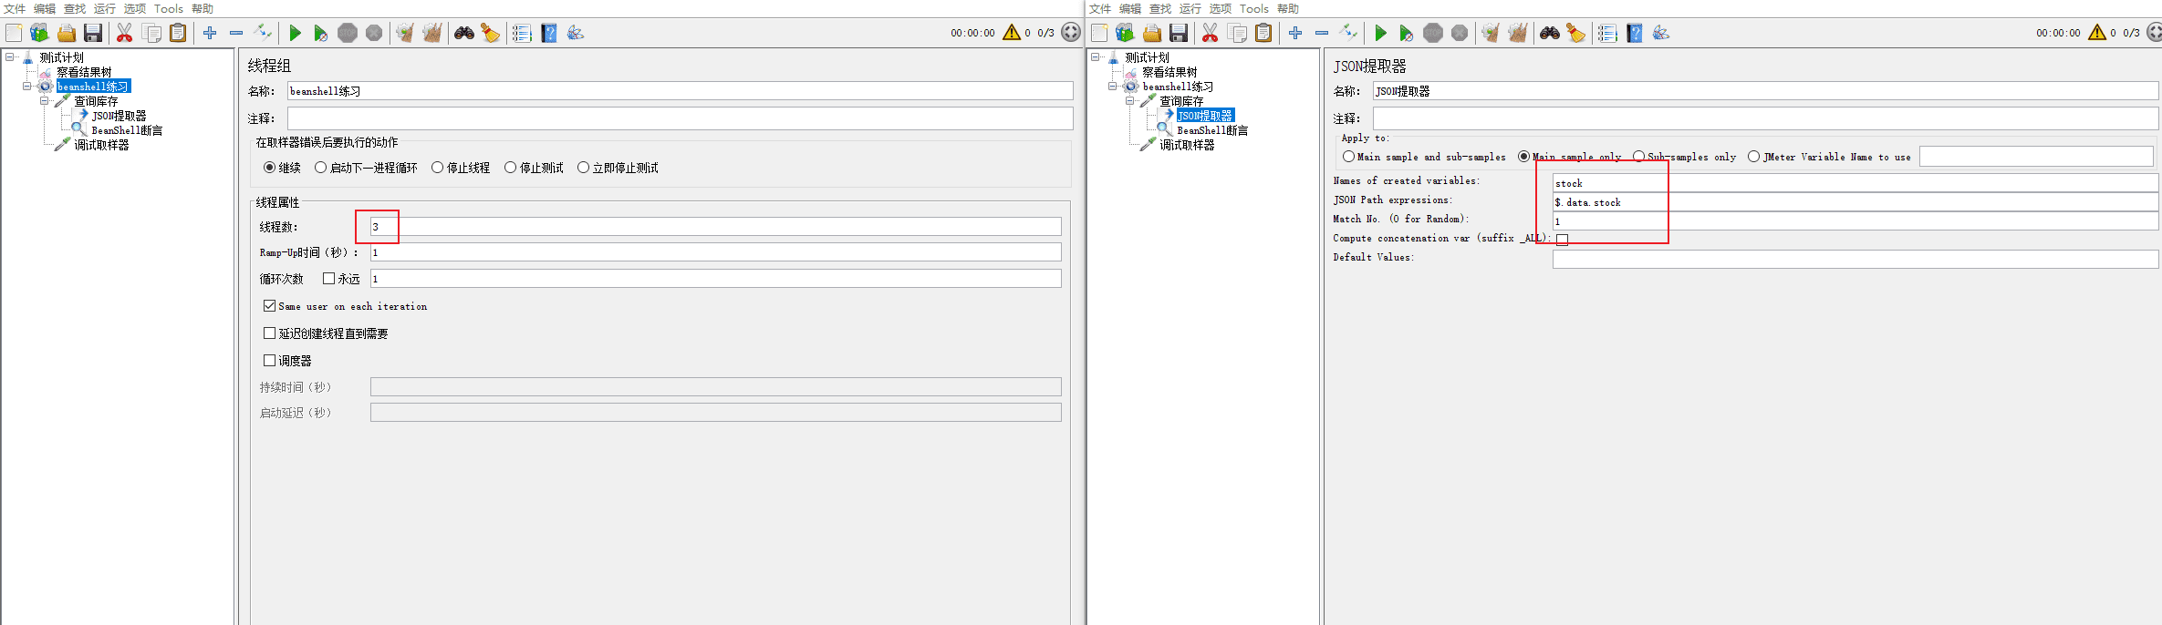Enable the 调度器 checkbox

[269, 361]
